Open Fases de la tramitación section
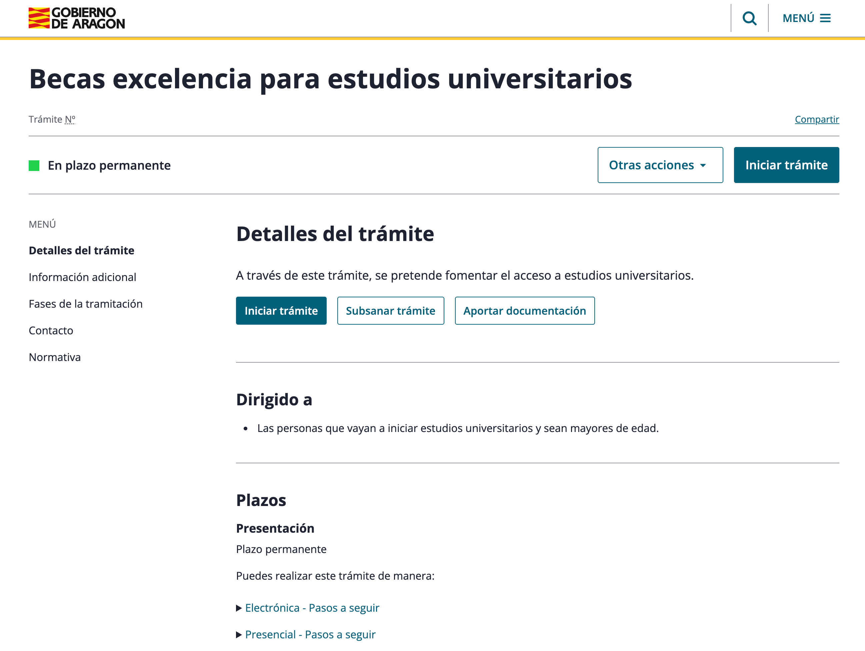 point(85,303)
